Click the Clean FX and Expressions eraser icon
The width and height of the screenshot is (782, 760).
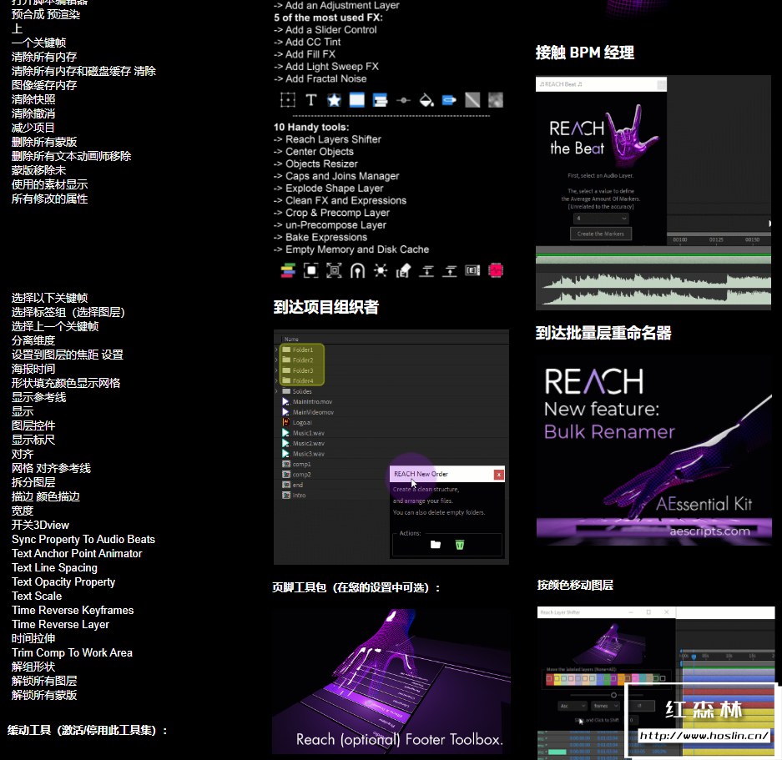(x=403, y=271)
